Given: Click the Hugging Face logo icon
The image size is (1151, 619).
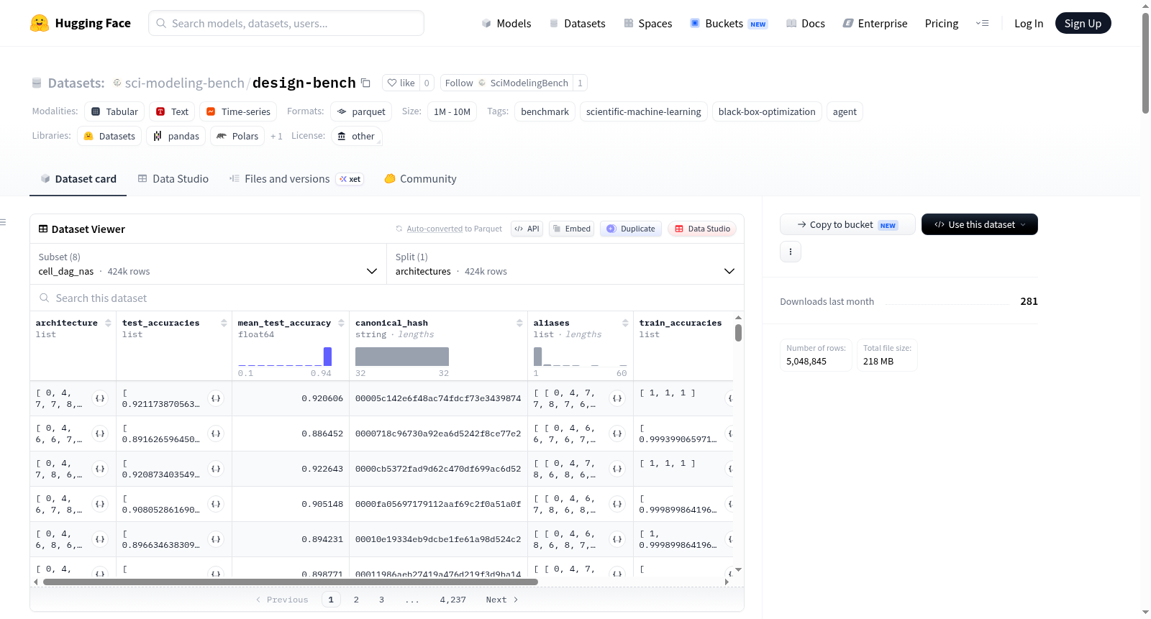Looking at the screenshot, I should pos(40,23).
